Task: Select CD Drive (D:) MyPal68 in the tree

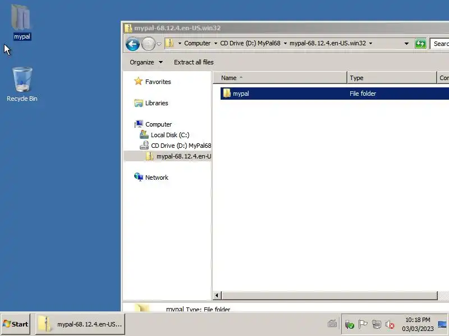Action: [x=181, y=146]
